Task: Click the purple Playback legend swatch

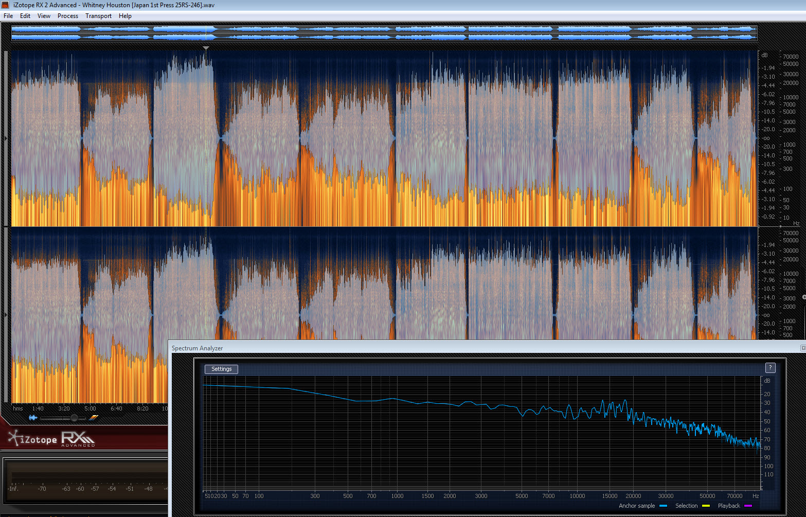Action: click(748, 506)
